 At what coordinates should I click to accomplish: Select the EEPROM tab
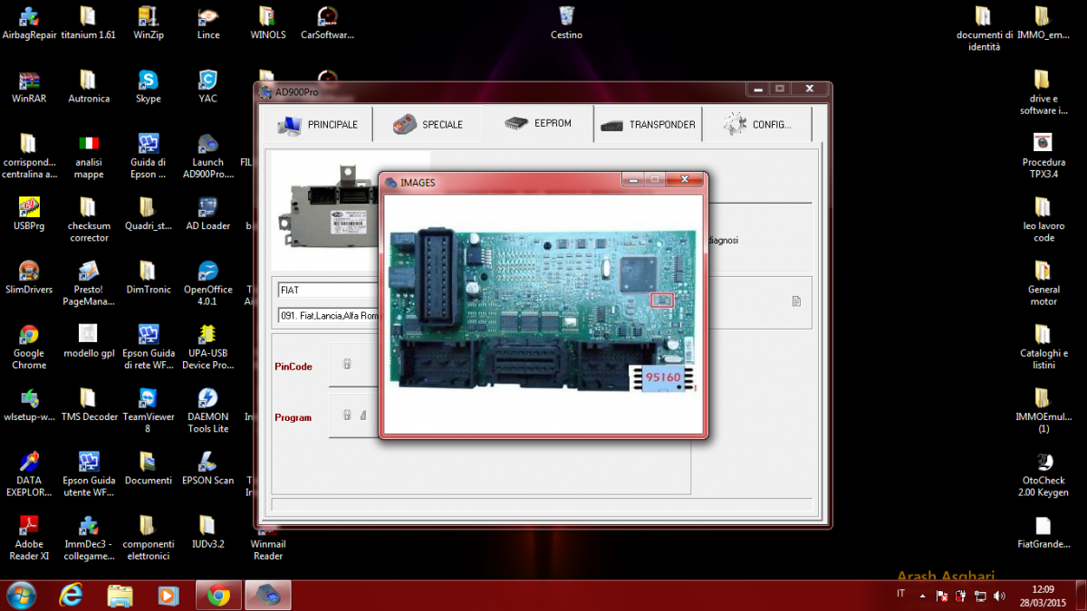pos(538,123)
